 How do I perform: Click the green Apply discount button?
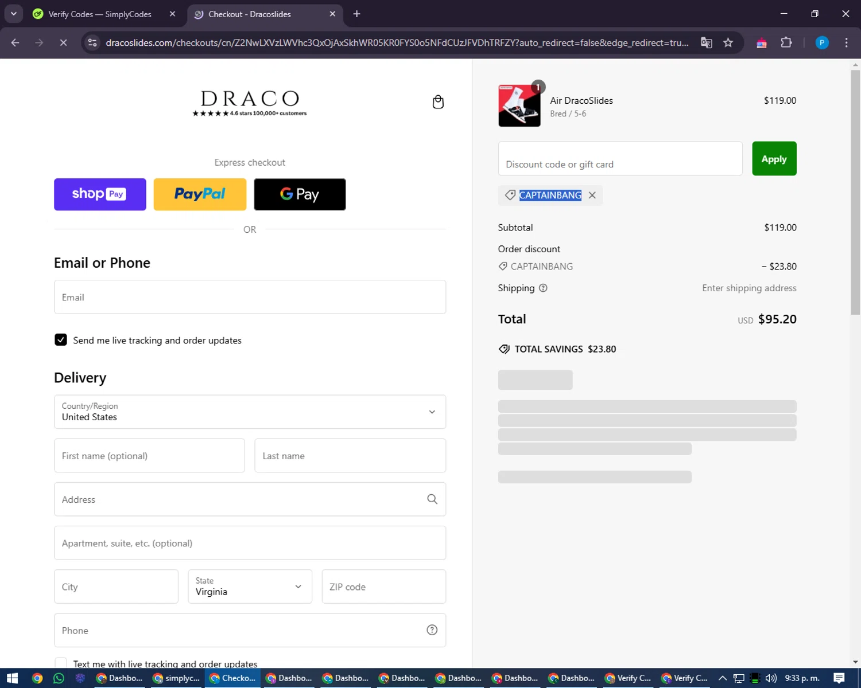pos(774,159)
